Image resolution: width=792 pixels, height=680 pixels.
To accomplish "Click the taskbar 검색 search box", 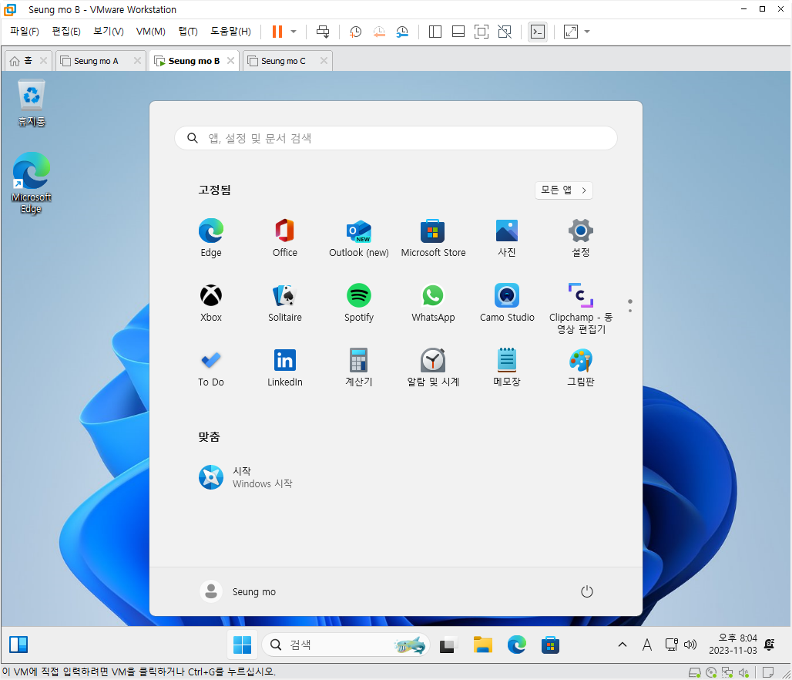I will point(345,645).
